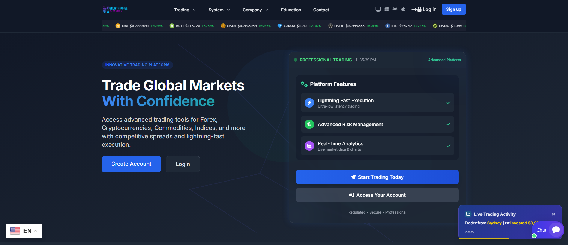This screenshot has height=245, width=568.
Task: Open the chat bubble icon
Action: pyautogui.click(x=556, y=230)
